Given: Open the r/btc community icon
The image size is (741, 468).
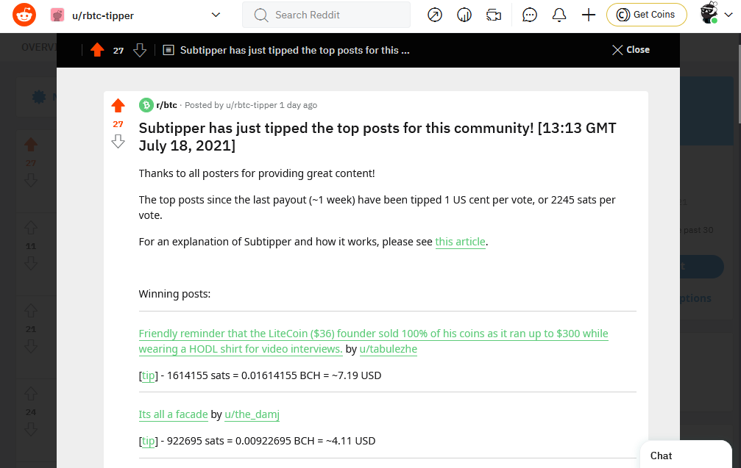Looking at the screenshot, I should 146,105.
